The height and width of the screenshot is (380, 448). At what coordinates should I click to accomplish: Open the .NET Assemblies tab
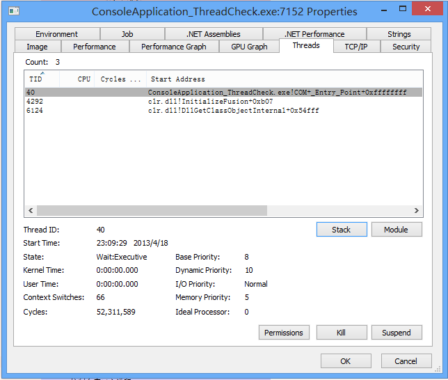(x=213, y=34)
